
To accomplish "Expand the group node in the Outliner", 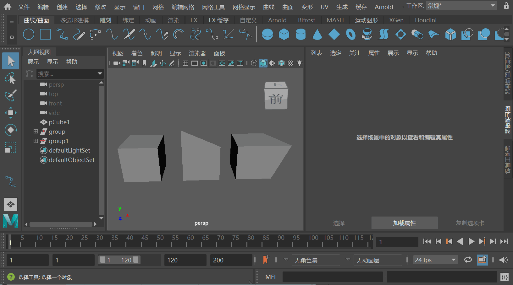I will pyautogui.click(x=35, y=132).
